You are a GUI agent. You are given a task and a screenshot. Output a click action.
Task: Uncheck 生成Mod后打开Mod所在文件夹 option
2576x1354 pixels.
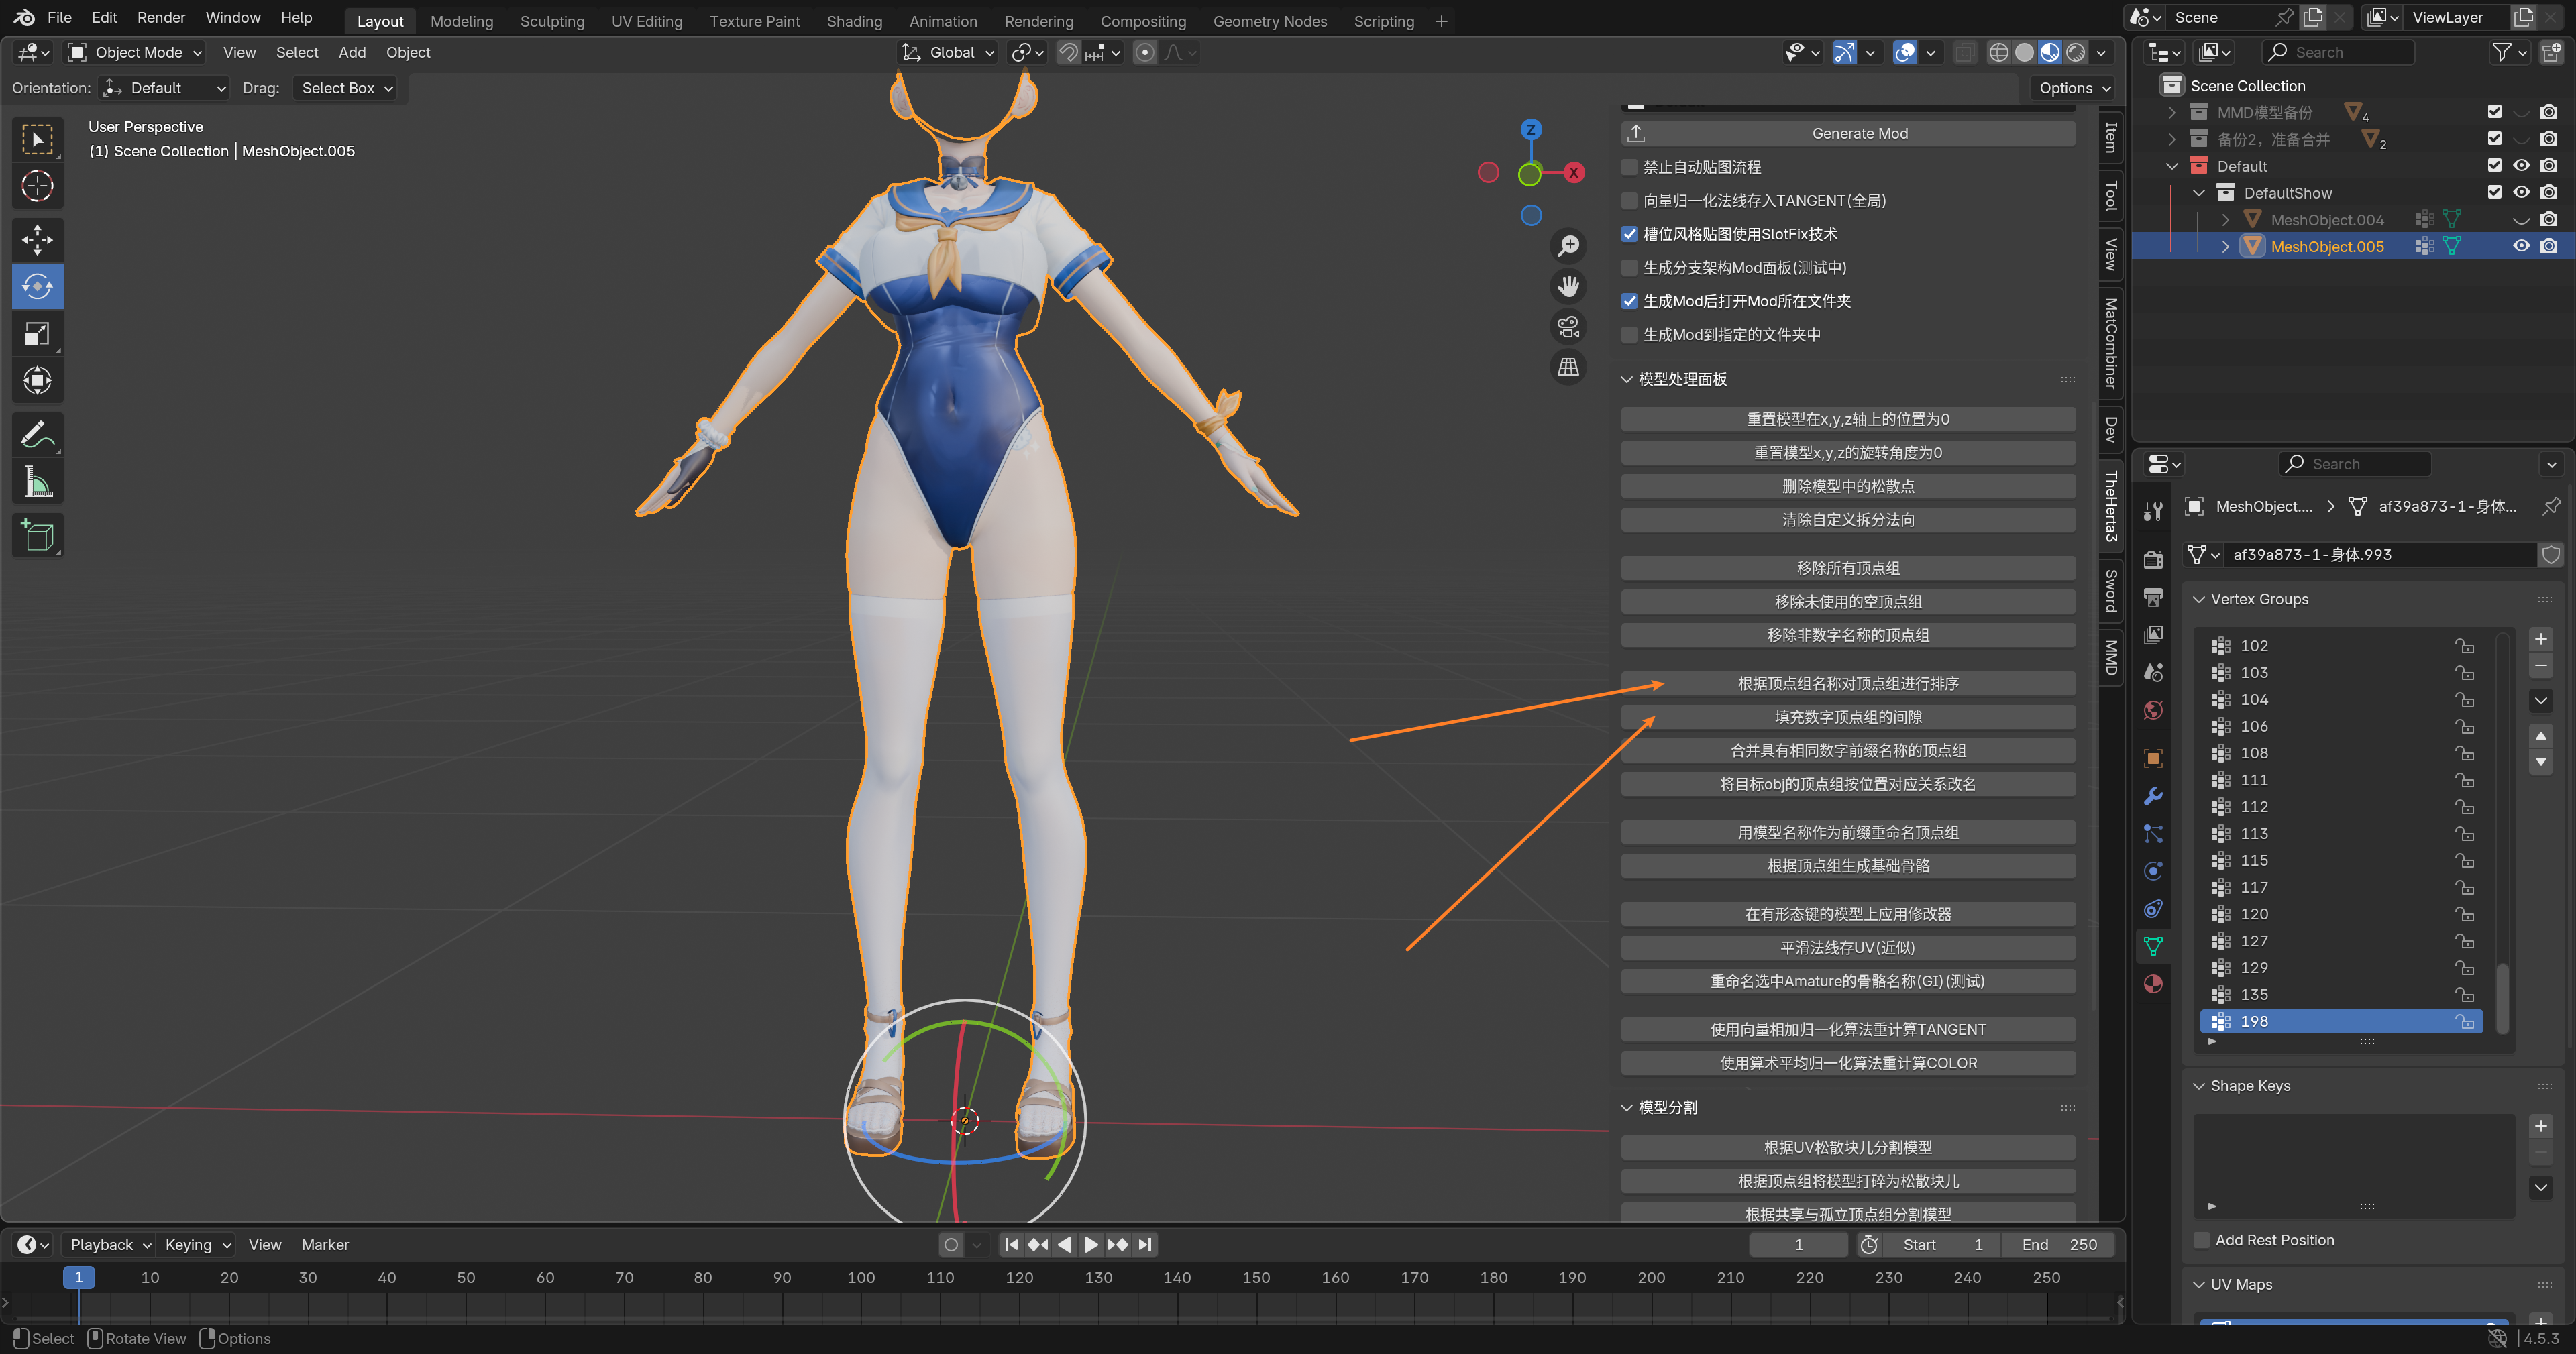1630,301
